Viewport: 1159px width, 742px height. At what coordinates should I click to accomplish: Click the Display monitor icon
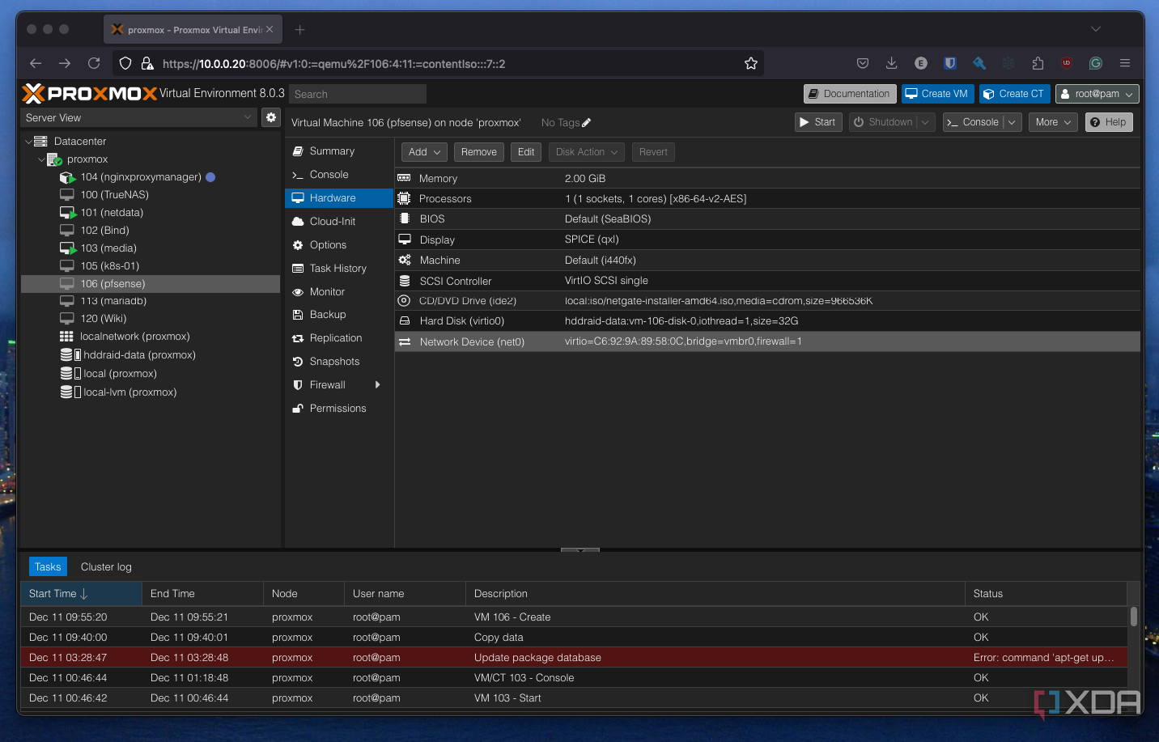404,240
